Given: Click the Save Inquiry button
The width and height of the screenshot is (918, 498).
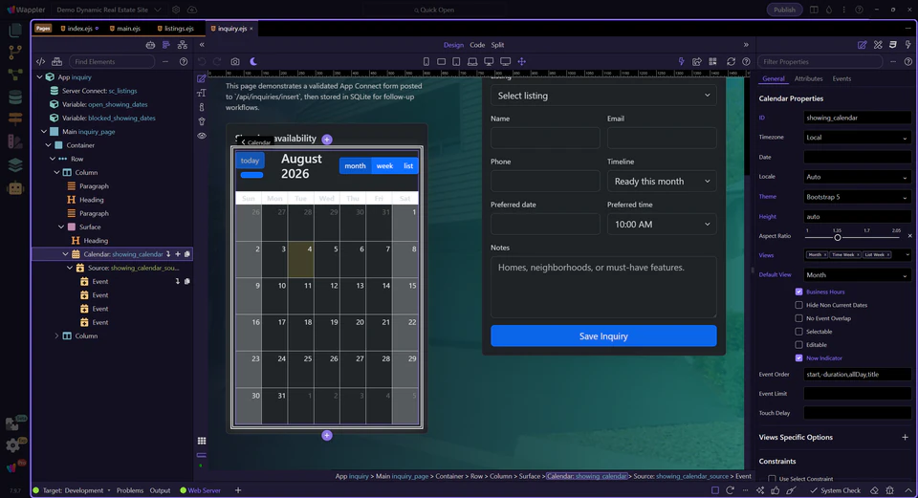Looking at the screenshot, I should [603, 336].
